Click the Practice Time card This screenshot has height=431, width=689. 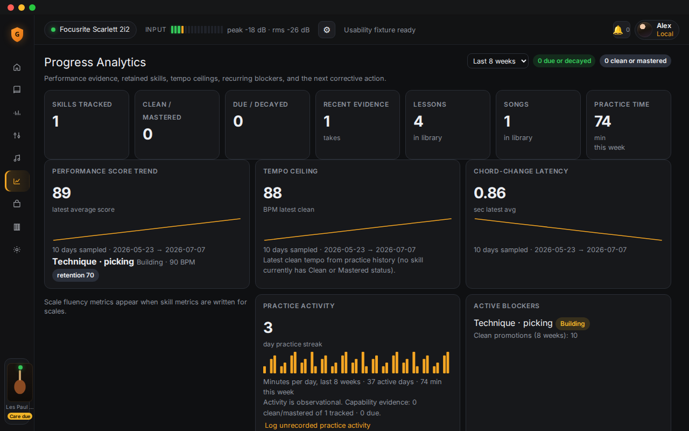click(629, 124)
